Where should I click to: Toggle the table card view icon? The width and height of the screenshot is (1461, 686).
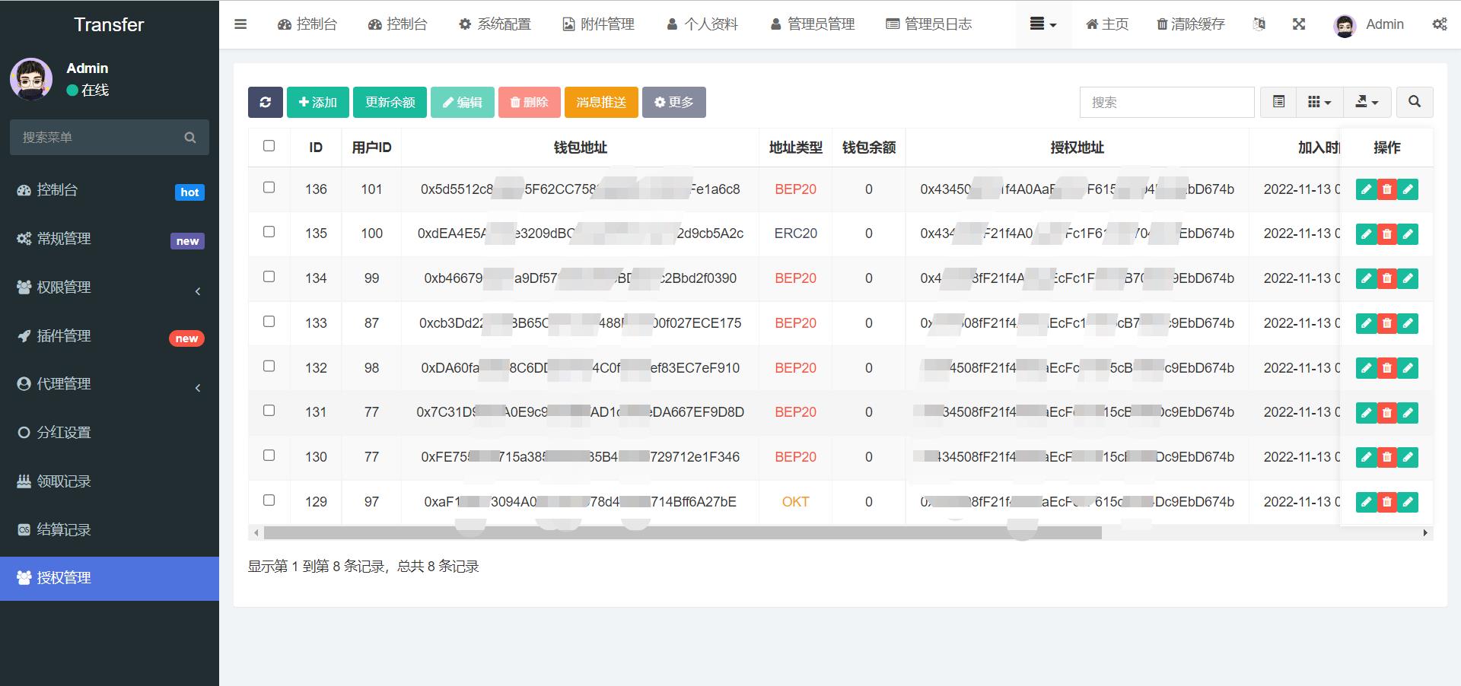1279,102
